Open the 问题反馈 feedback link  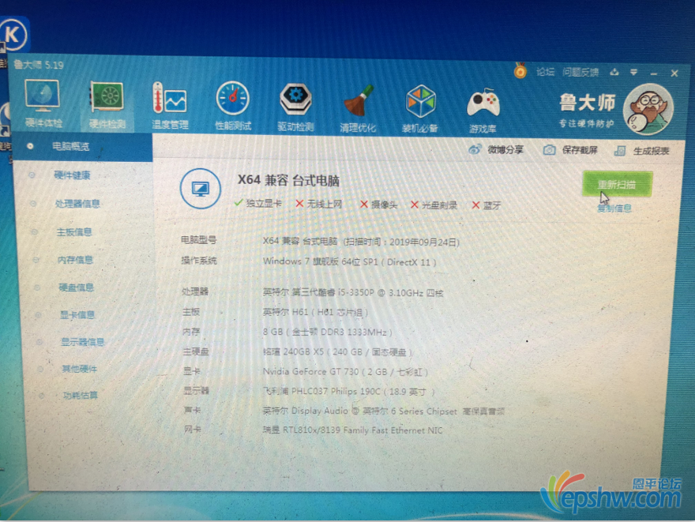(x=580, y=72)
